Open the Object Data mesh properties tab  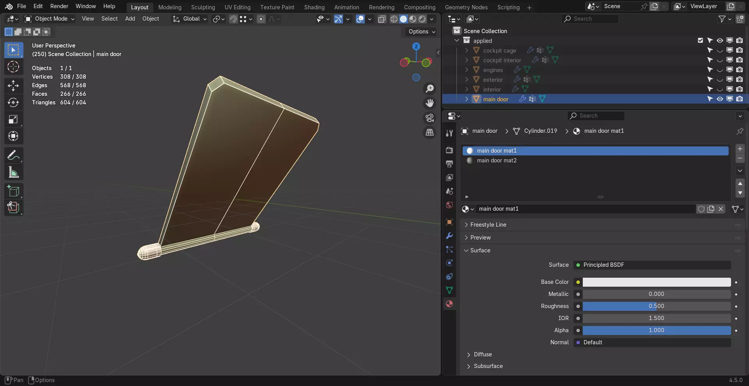449,290
